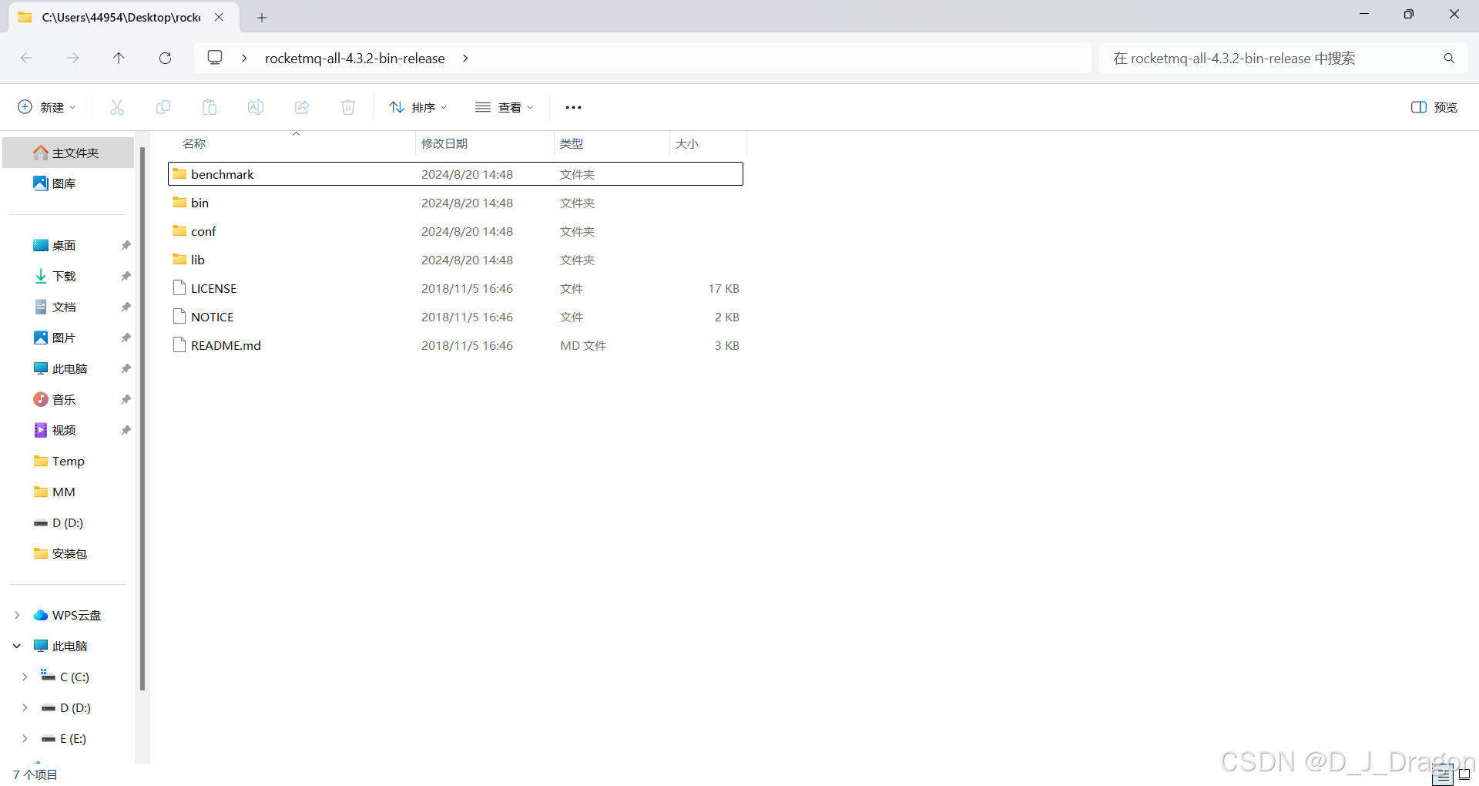Screen dimensions: 1479x786
Task: Click the sidebar vertical scrollbar
Action: (143, 418)
